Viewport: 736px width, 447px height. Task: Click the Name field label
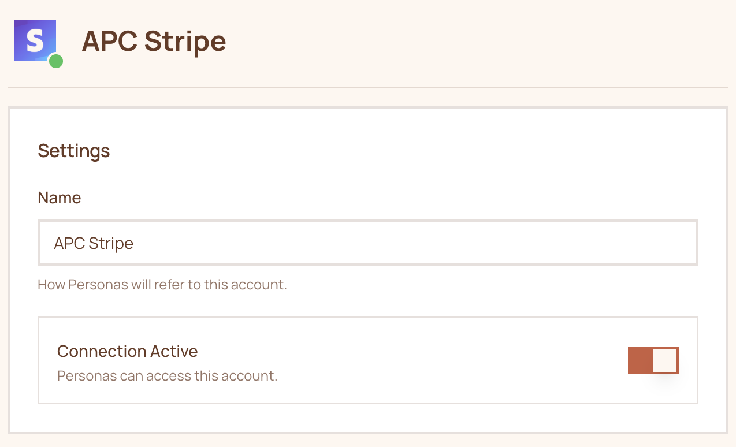pyautogui.click(x=59, y=198)
